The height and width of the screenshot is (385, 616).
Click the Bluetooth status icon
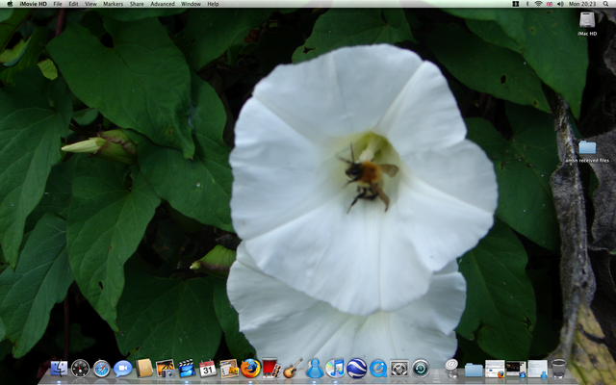tap(527, 4)
